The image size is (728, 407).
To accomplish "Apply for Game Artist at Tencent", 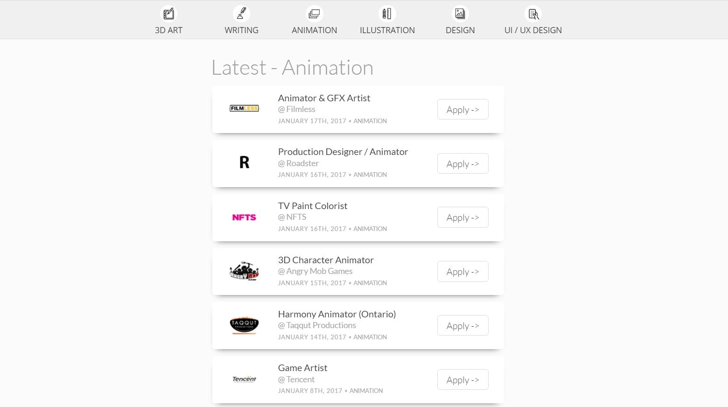I will [462, 379].
